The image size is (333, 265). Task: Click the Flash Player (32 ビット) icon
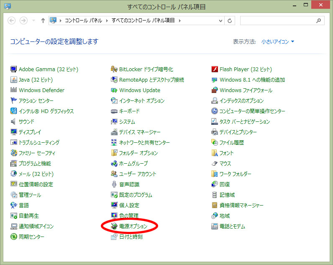point(215,69)
